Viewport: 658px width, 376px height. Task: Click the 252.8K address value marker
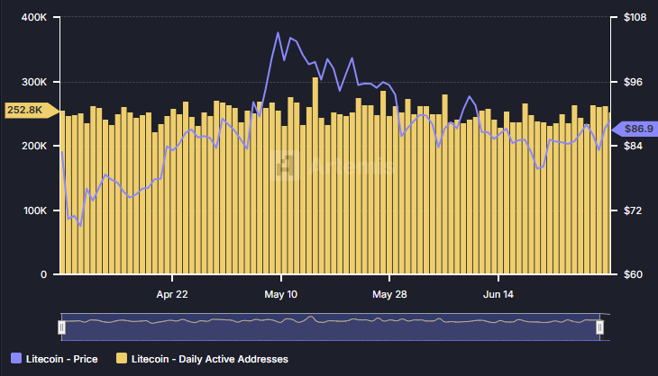click(x=32, y=110)
